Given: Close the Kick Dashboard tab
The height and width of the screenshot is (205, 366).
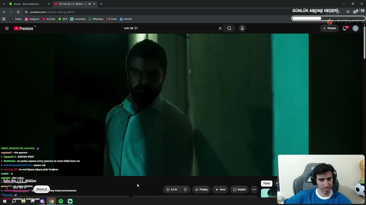Looking at the screenshot, I should [x=49, y=4].
